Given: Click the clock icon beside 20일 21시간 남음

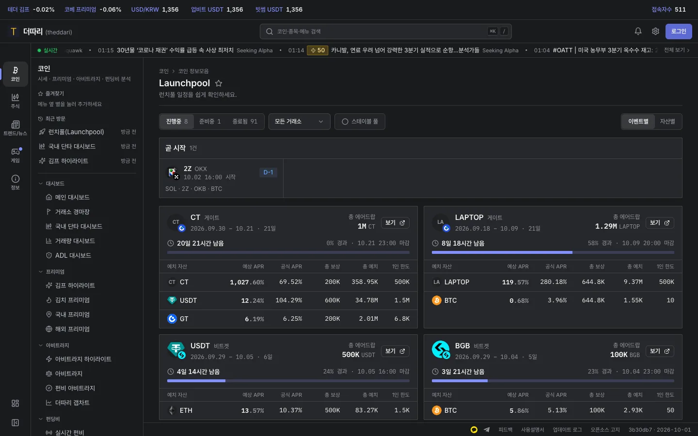Looking at the screenshot, I should 171,243.
